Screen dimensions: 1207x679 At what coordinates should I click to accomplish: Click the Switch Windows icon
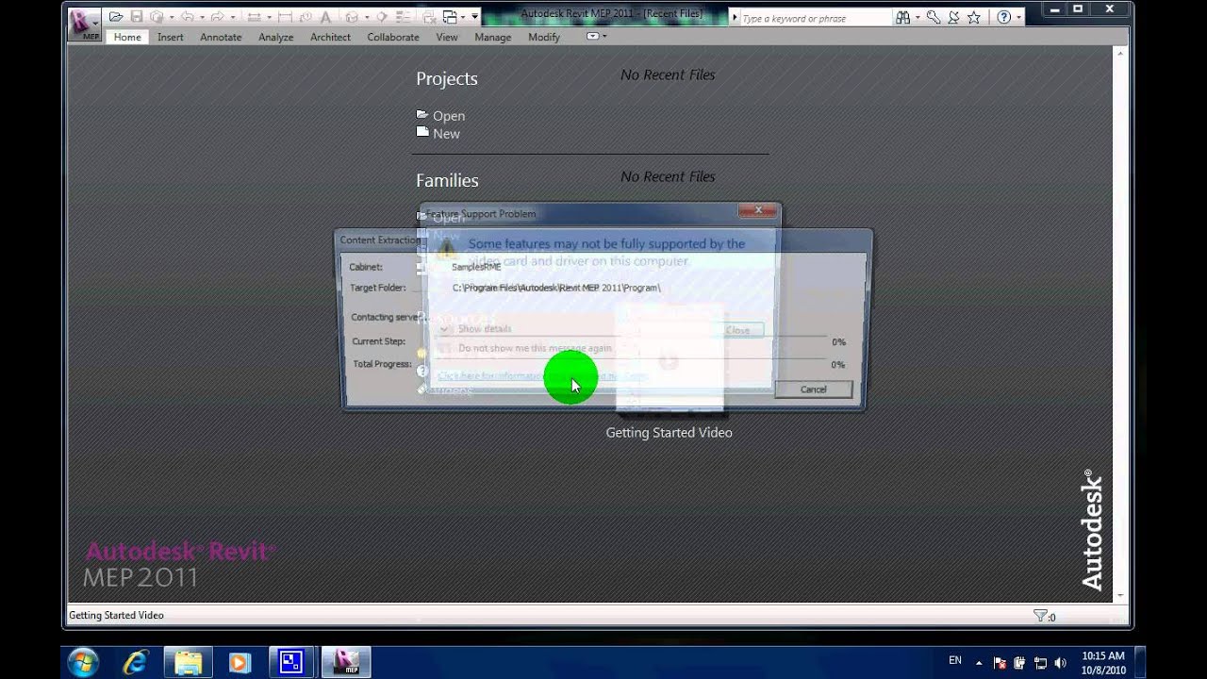450,17
